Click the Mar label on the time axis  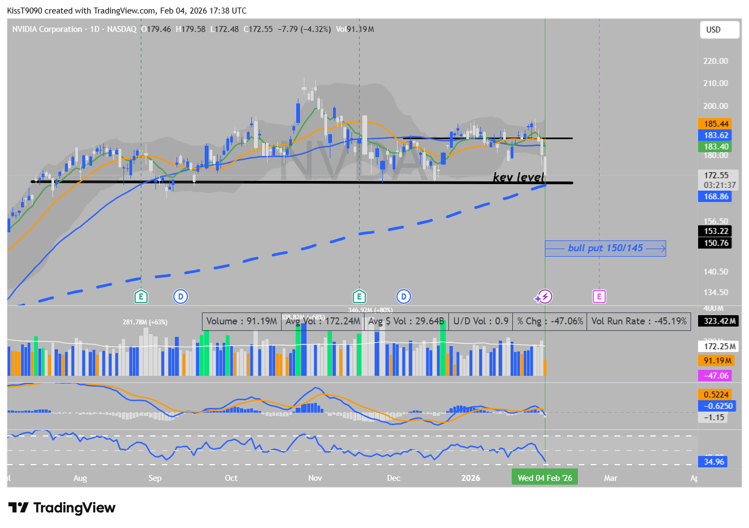coord(610,478)
